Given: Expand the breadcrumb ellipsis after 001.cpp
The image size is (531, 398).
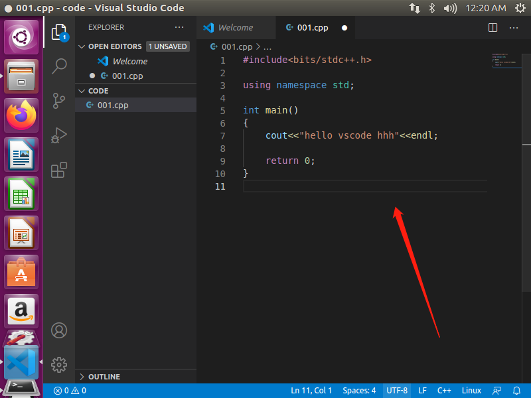Looking at the screenshot, I should 267,47.
